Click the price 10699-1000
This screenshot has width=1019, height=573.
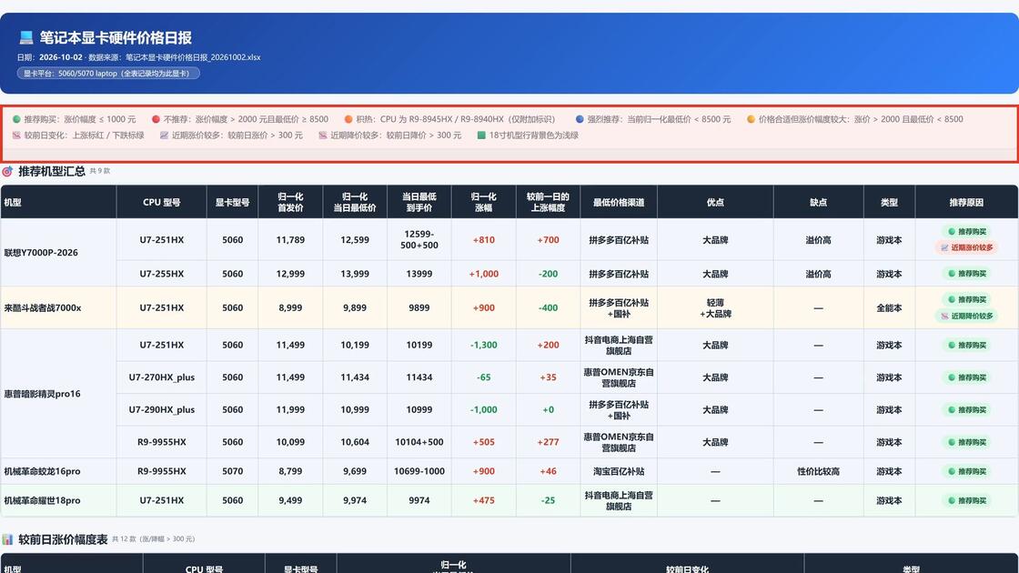tap(419, 472)
